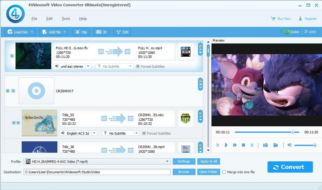The height and width of the screenshot is (190, 322).
Task: Click the Open Folder button
Action: (x=209, y=172)
